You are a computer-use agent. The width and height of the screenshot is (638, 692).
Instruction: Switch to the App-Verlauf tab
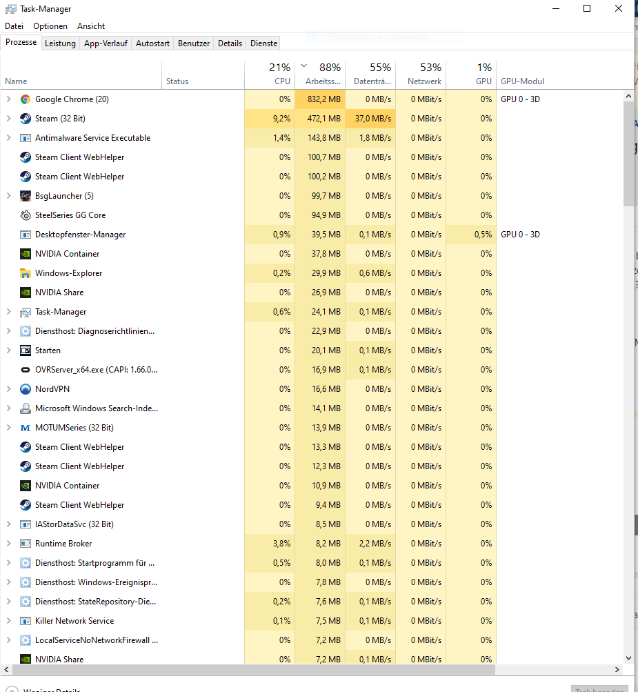click(106, 43)
